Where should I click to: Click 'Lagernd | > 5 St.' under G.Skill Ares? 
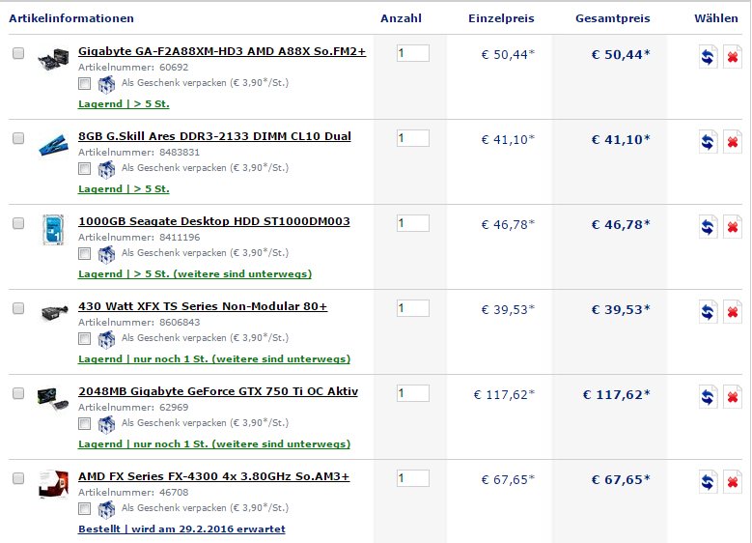coord(124,189)
